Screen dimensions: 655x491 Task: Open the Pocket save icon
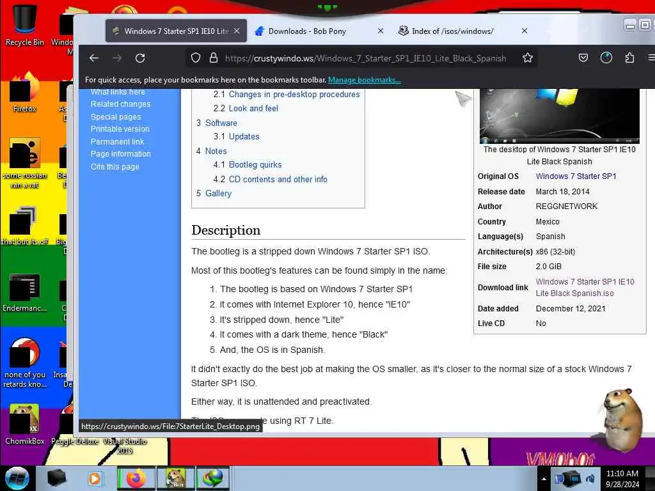583,58
